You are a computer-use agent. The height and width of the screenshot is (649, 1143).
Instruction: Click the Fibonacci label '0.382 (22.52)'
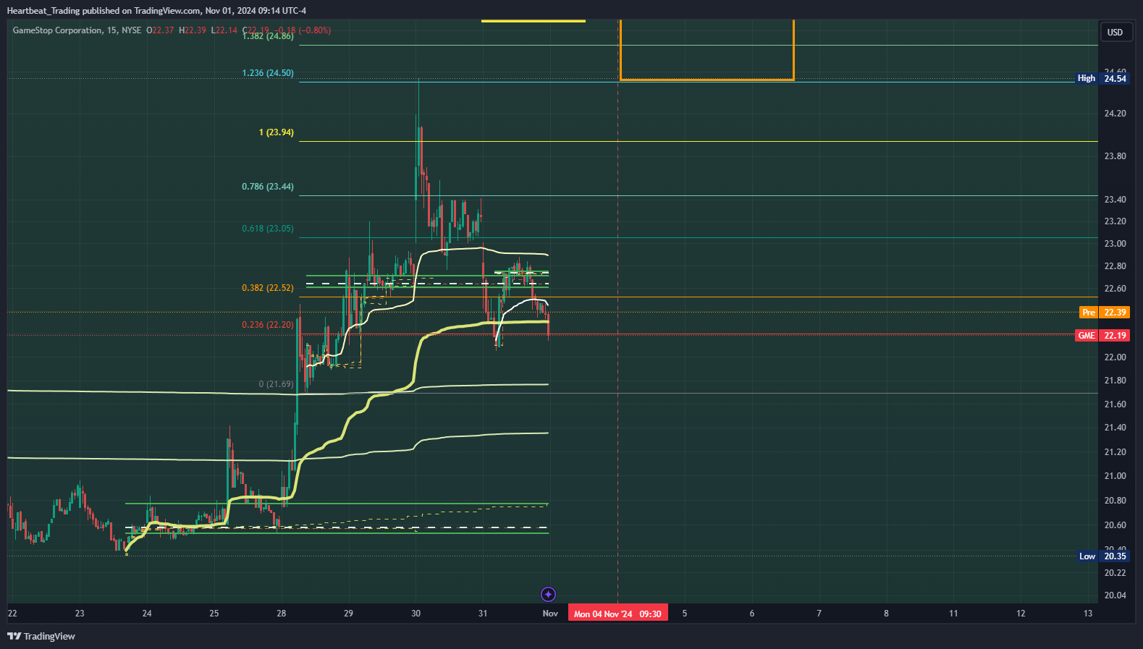[x=268, y=288]
